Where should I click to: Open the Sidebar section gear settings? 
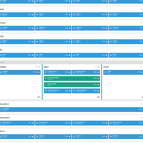(x=39, y=67)
